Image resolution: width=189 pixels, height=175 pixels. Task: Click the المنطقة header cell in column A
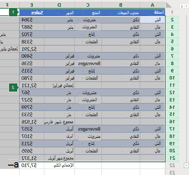153,13
